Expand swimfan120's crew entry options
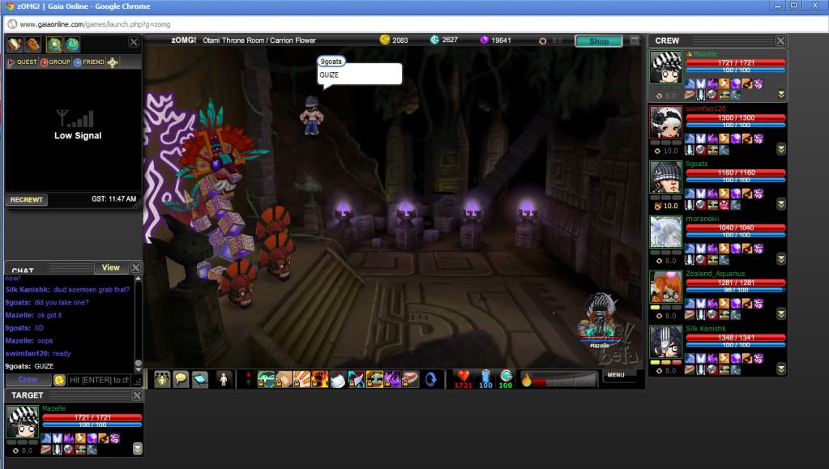This screenshot has height=469, width=829. tap(781, 149)
